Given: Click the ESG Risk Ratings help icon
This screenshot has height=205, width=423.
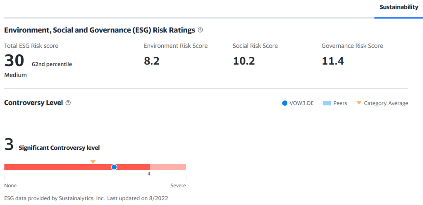Looking at the screenshot, I should (200, 30).
